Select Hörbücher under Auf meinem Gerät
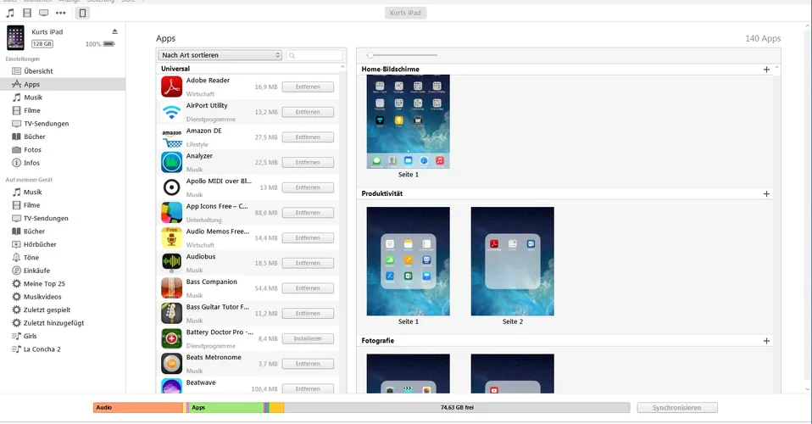 pyautogui.click(x=41, y=244)
